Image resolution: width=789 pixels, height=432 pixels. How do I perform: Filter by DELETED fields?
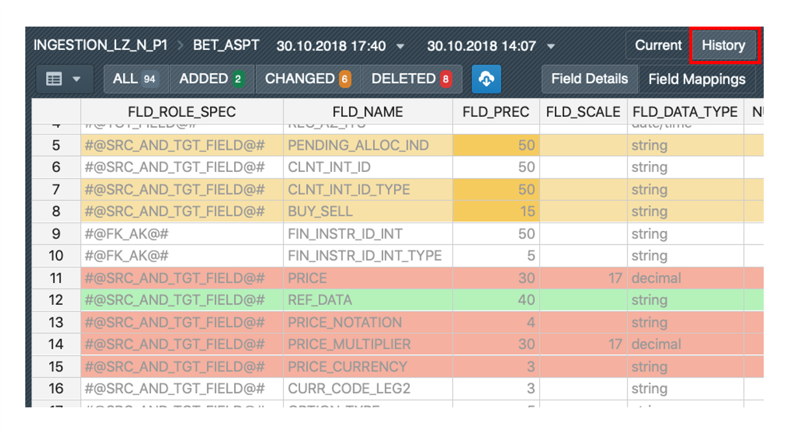[x=411, y=79]
